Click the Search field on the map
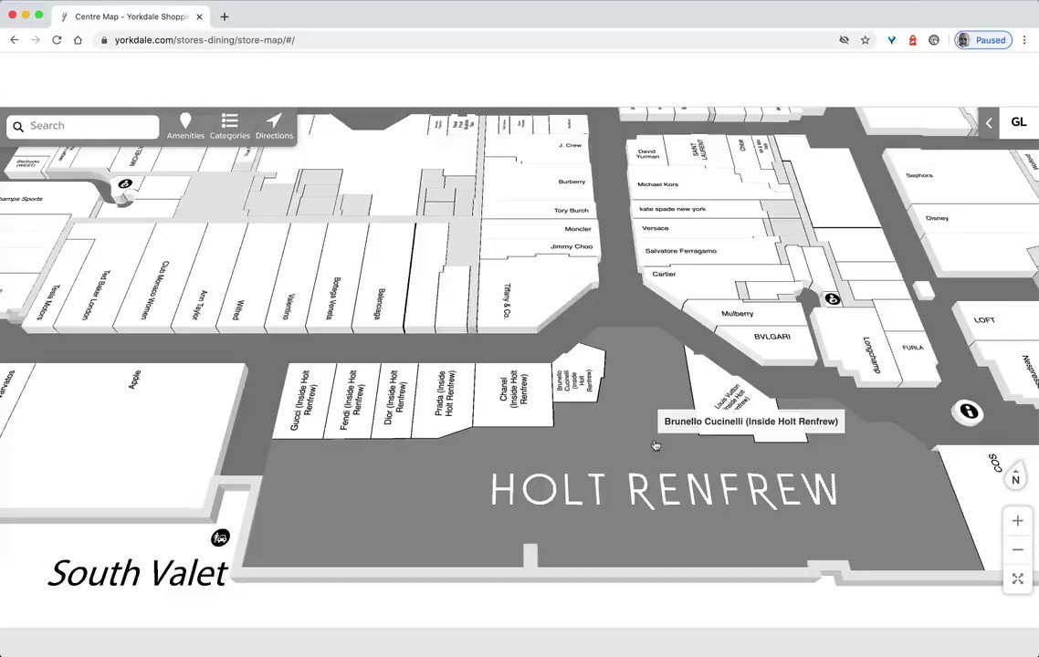The height and width of the screenshot is (657, 1039). click(x=83, y=127)
